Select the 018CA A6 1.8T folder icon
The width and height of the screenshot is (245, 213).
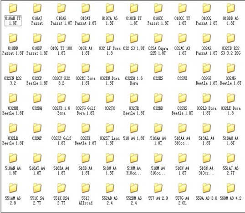coord(110,8)
